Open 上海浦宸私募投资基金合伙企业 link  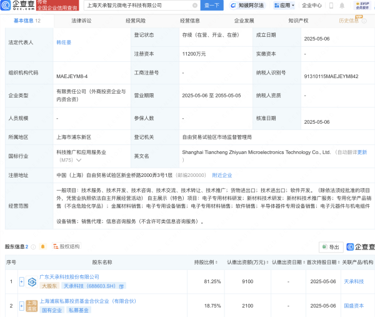point(87,301)
